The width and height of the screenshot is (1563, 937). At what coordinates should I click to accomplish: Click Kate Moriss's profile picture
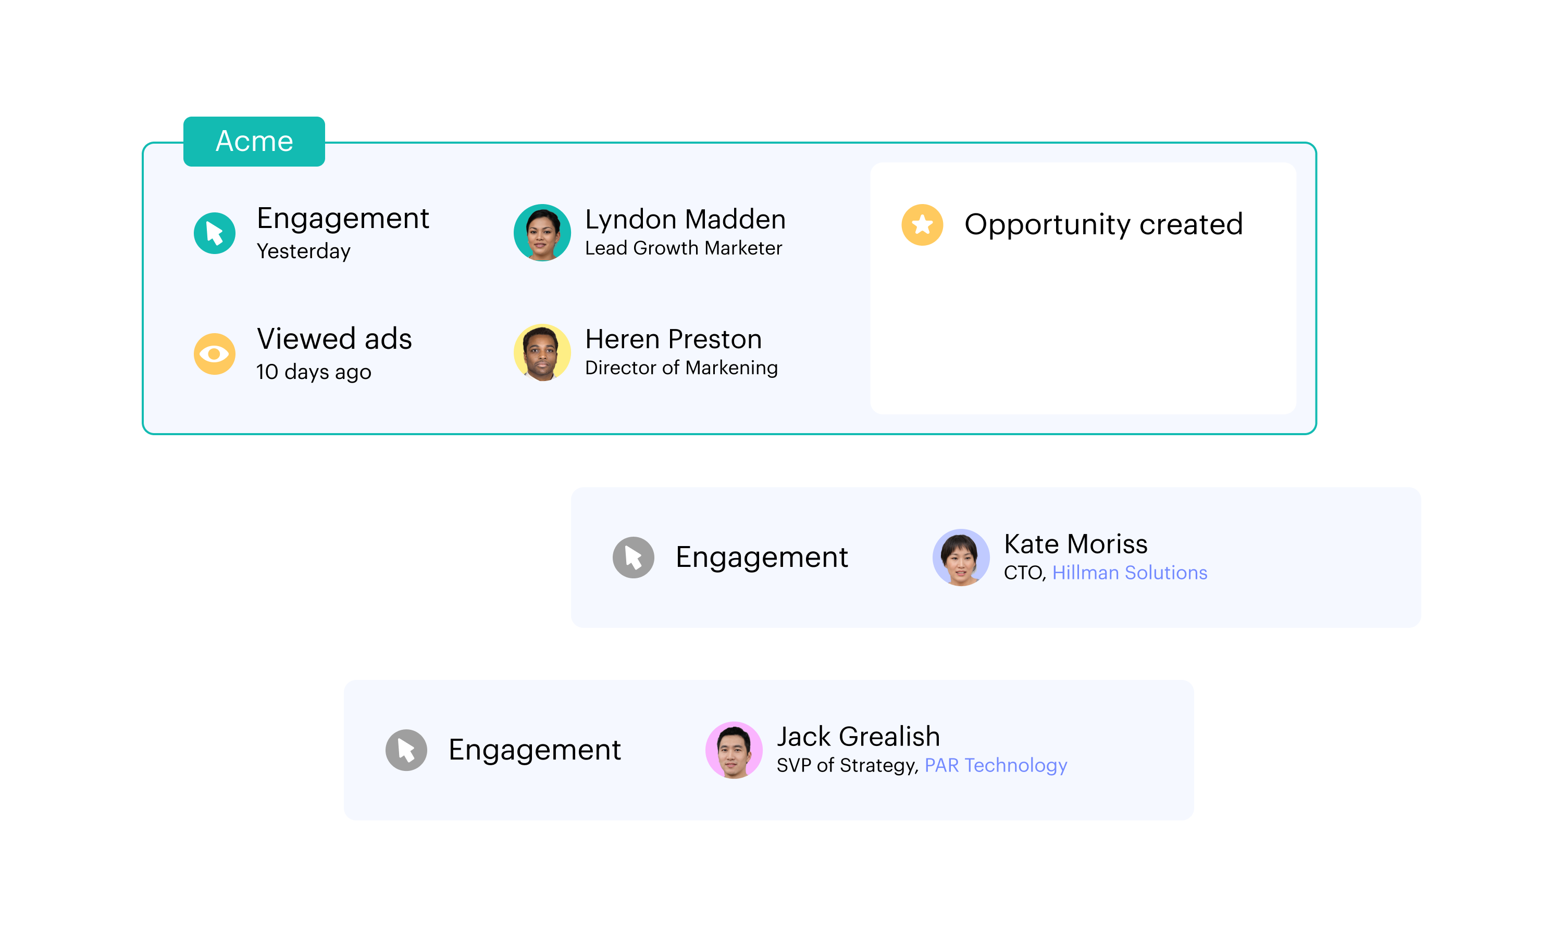tap(961, 557)
